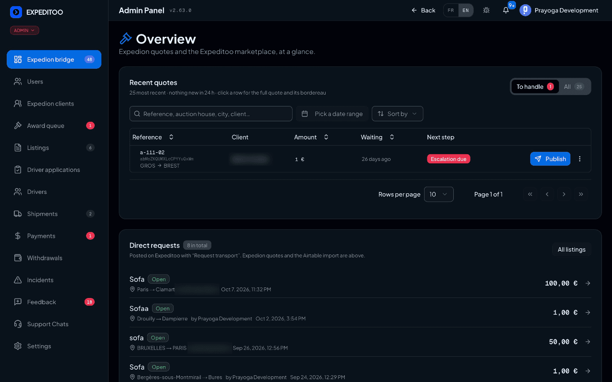
Task: Click the Expeditoo logo icon
Action: point(16,12)
